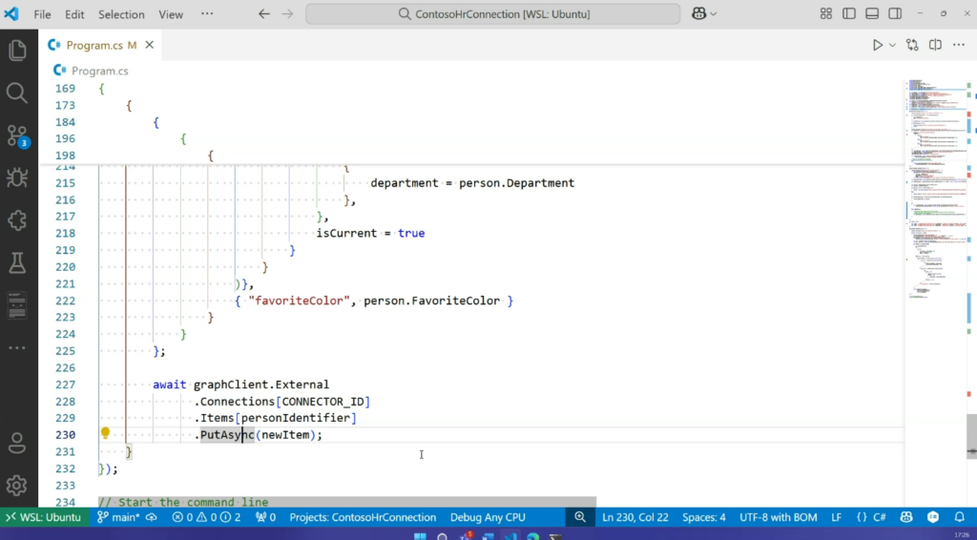Image resolution: width=977 pixels, height=540 pixels.
Task: Click Ln 230, Col 22 position
Action: pos(634,517)
